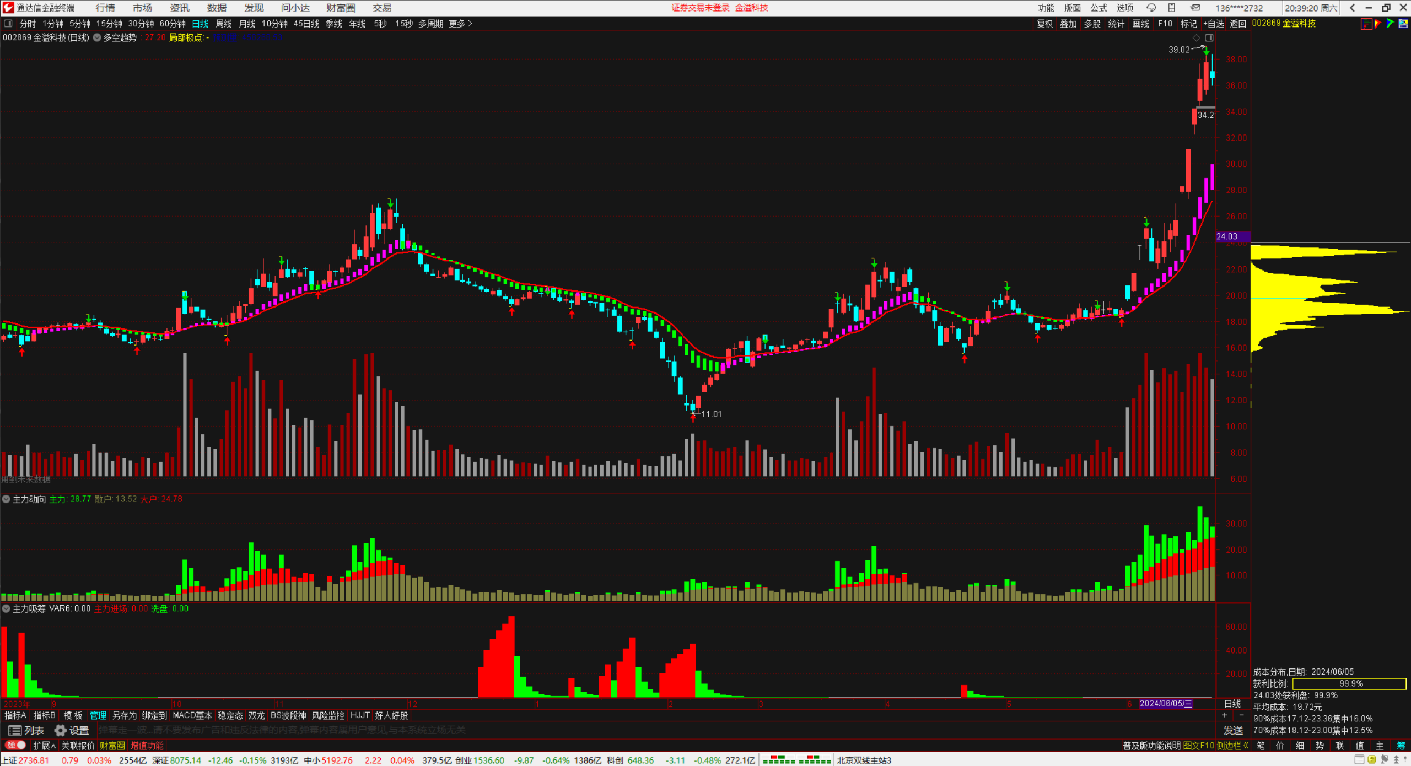The width and height of the screenshot is (1411, 766).
Task: Select the red chip distribution bars icon
Action: tap(1366, 24)
